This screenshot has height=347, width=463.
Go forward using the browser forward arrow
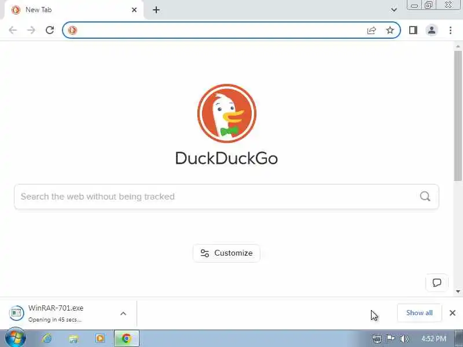(x=31, y=30)
